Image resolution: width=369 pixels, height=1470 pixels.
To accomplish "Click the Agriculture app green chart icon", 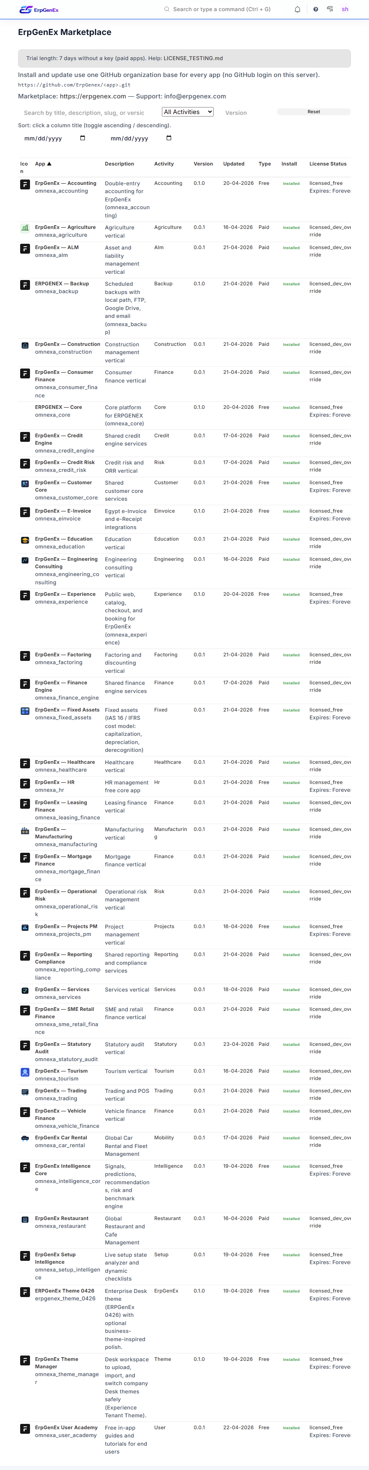I will pyautogui.click(x=25, y=228).
